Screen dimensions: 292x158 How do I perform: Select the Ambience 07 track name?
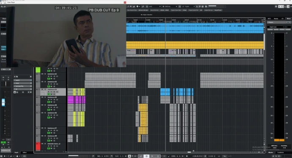(52, 128)
